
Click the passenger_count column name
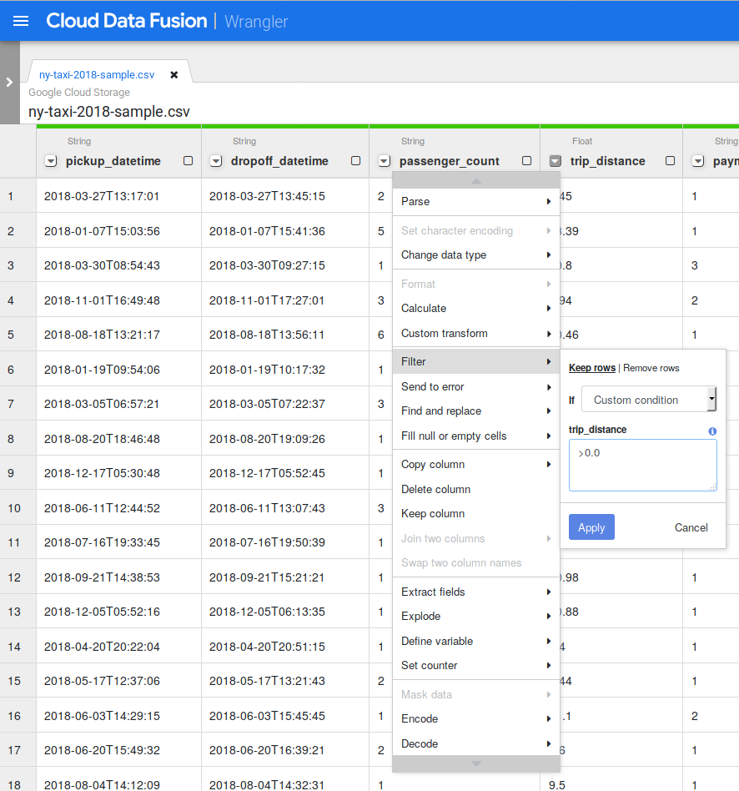coord(449,161)
